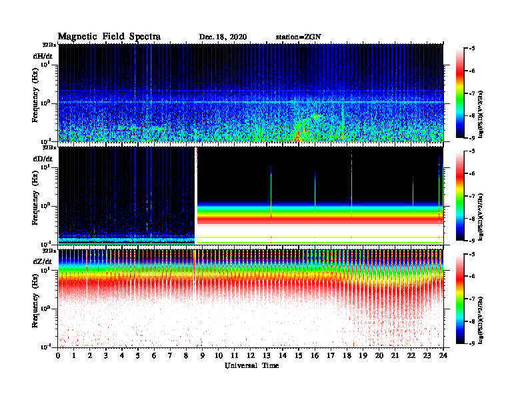
Task: Click the tall spike after 18 UT in dD/dt panel
Action: [x=351, y=183]
